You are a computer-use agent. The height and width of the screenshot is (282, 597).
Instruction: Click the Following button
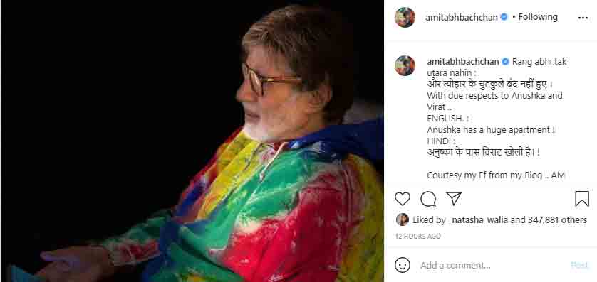pos(538,17)
